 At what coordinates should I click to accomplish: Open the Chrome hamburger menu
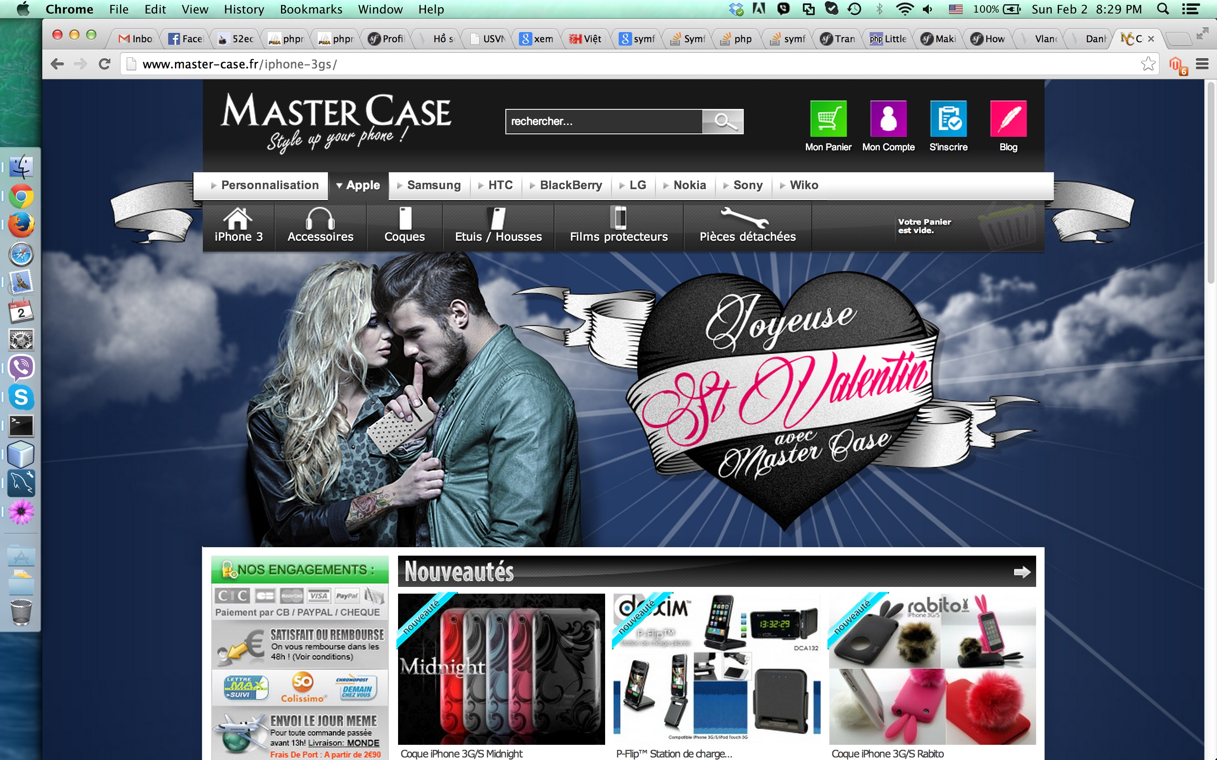click(x=1202, y=64)
